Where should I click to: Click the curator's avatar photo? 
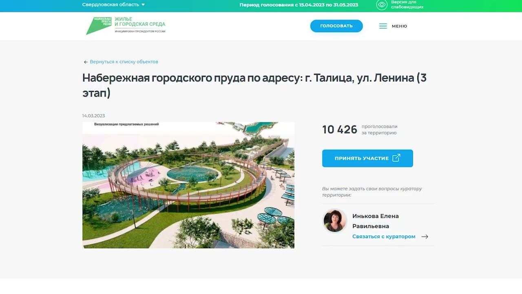(335, 221)
